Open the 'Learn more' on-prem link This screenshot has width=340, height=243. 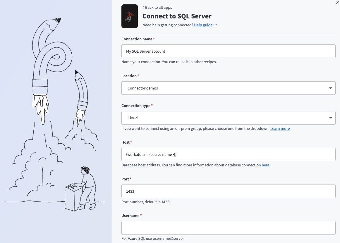tap(280, 128)
